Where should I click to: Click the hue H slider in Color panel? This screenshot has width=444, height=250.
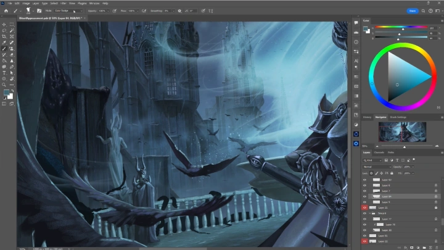pos(401,27)
